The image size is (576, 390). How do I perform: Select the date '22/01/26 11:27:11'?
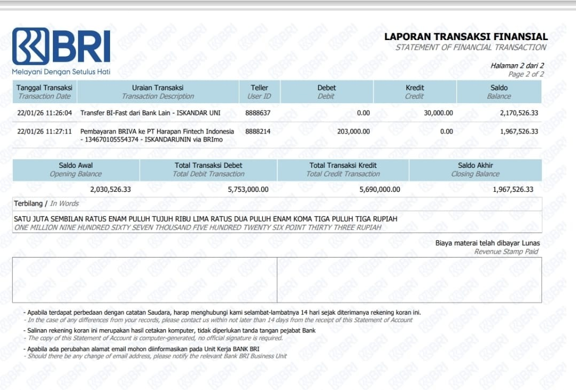pyautogui.click(x=44, y=131)
